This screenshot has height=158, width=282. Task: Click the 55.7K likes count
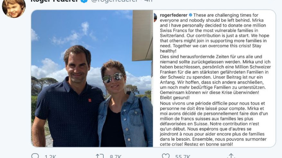point(182,156)
